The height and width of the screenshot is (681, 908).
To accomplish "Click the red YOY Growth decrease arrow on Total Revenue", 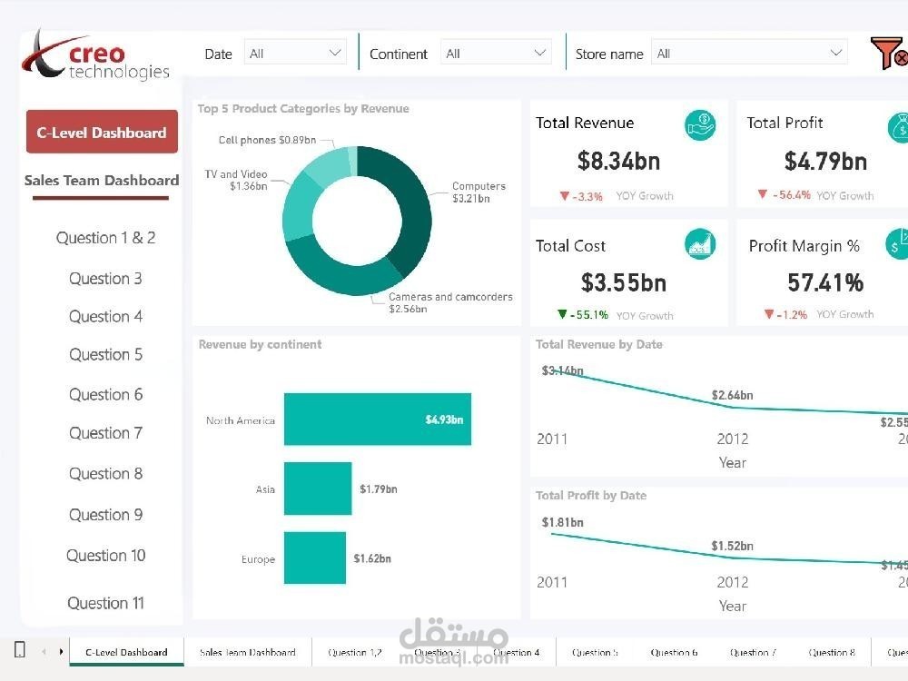I will (x=565, y=194).
